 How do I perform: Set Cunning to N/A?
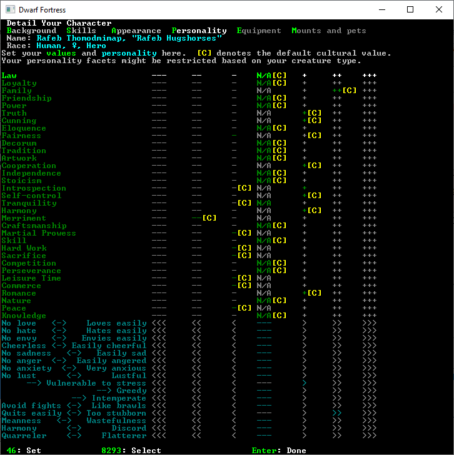pyautogui.click(x=264, y=121)
